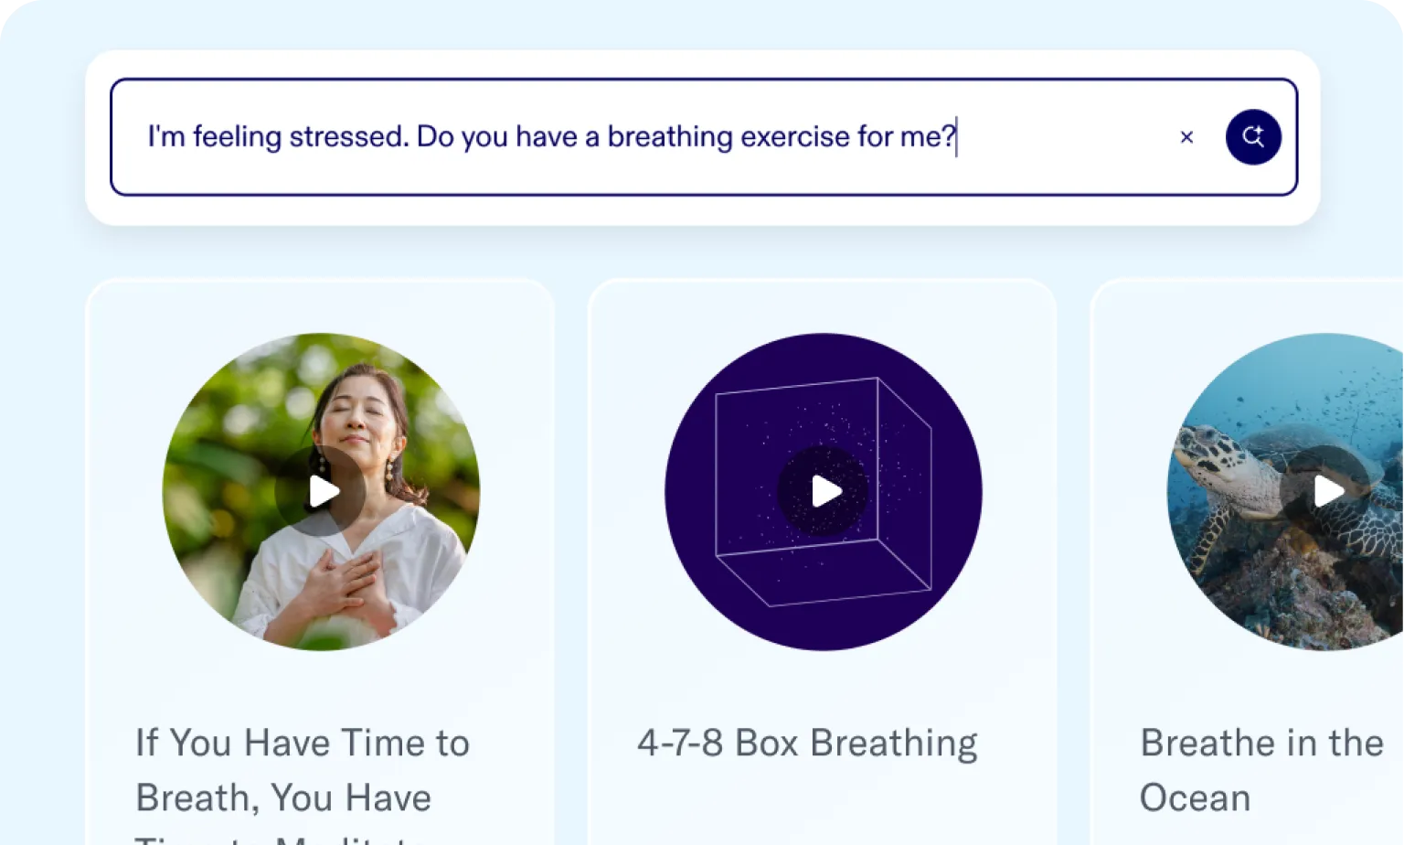Click the play icon on the sea turtle video
The width and height of the screenshot is (1404, 845).
pyautogui.click(x=1325, y=491)
